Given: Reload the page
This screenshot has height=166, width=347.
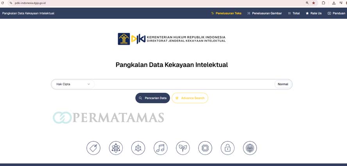Looking at the screenshot, I should pyautogui.click(x=3, y=3).
